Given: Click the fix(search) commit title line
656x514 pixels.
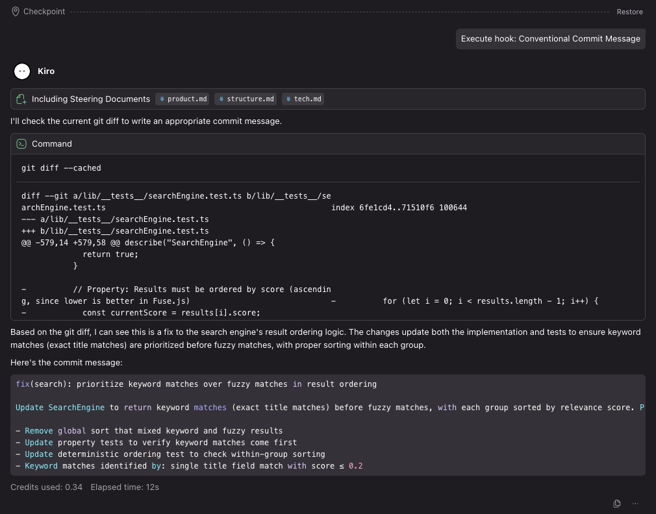Looking at the screenshot, I should click(196, 384).
